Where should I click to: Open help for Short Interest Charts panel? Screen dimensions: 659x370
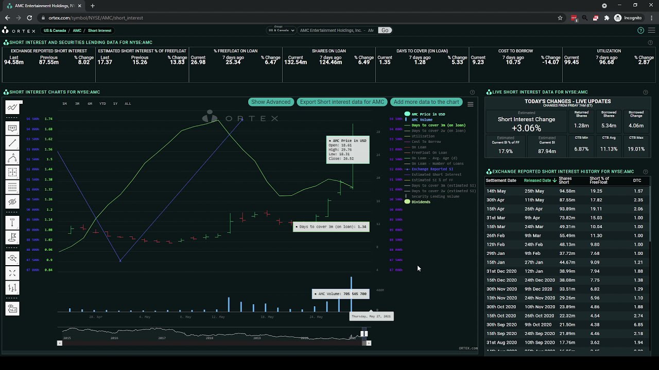[x=472, y=92]
